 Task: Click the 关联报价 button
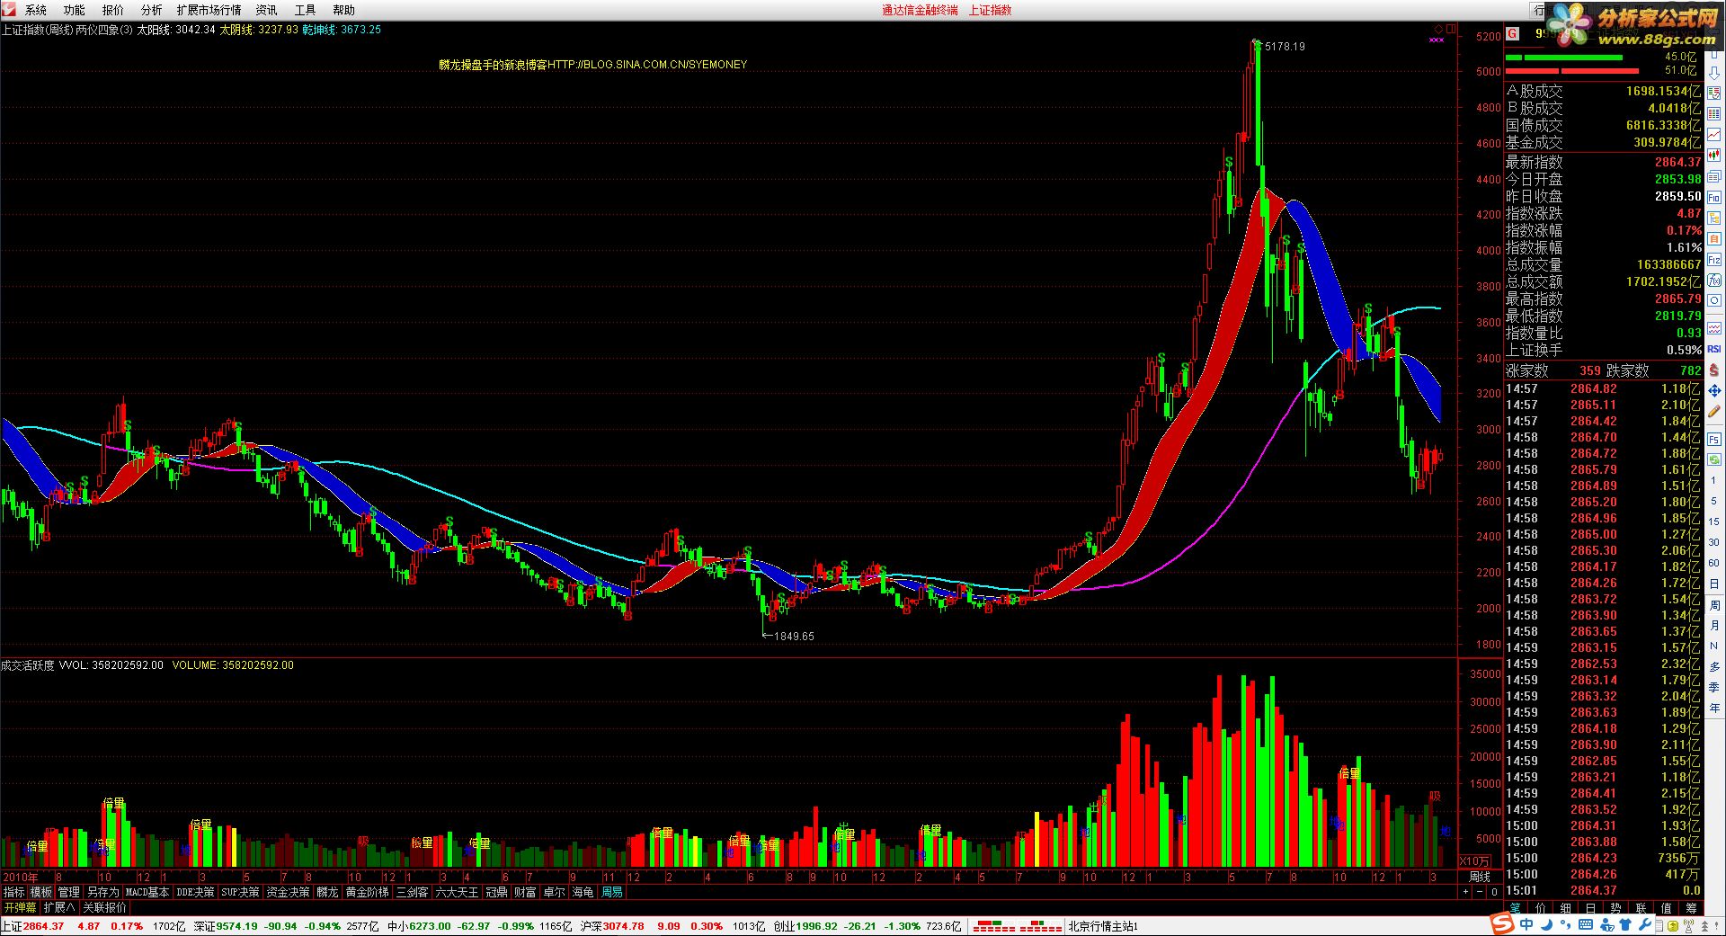105,907
